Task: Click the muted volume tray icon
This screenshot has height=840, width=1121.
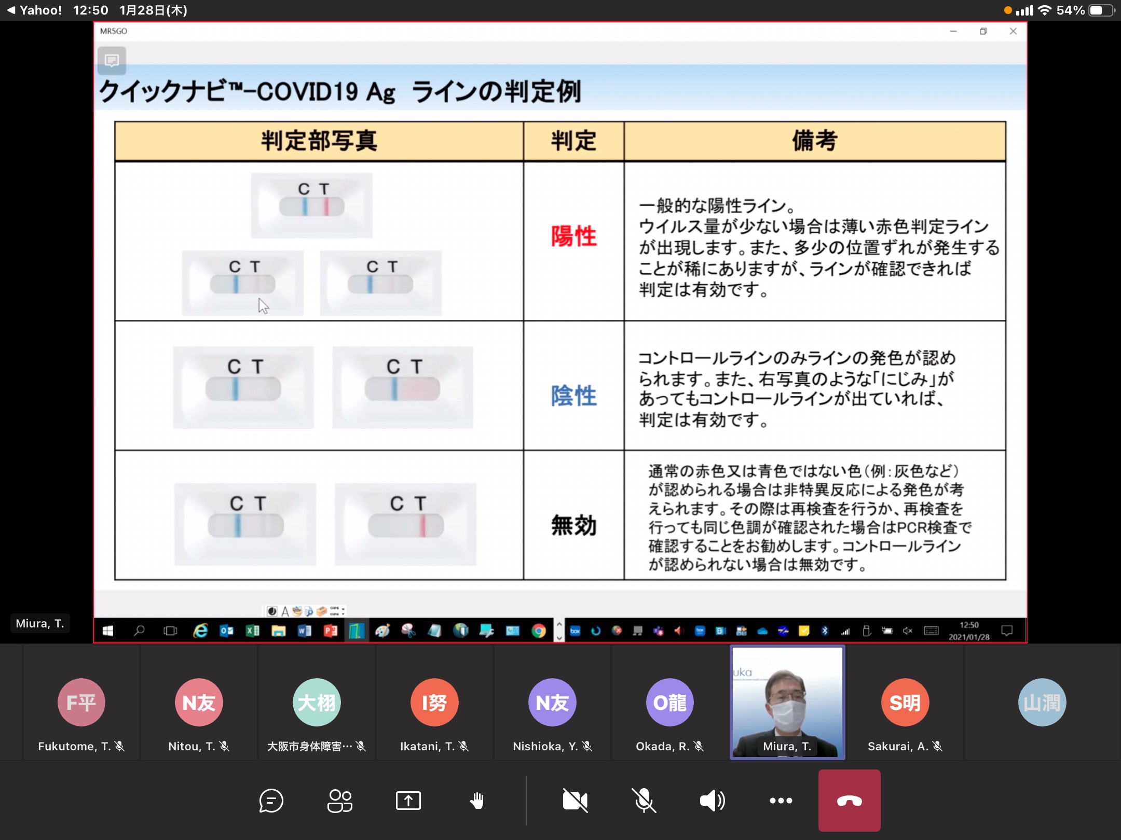Action: pos(908,631)
